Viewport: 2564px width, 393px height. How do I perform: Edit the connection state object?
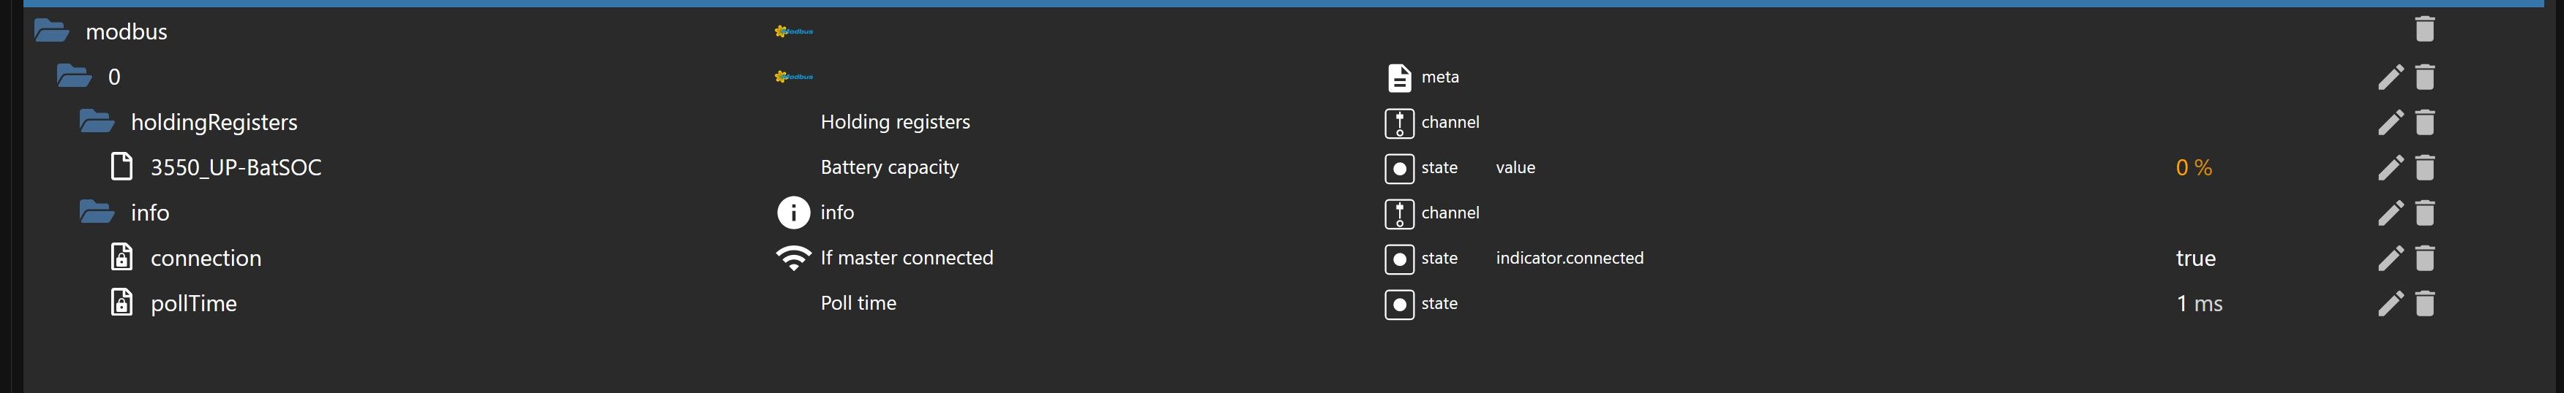coord(2391,259)
